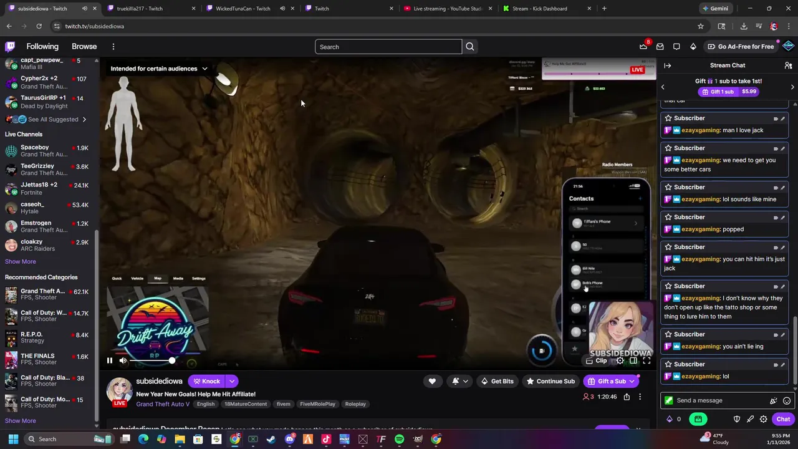
Task: Toggle follow heart for subsidediowa
Action: pyautogui.click(x=432, y=381)
